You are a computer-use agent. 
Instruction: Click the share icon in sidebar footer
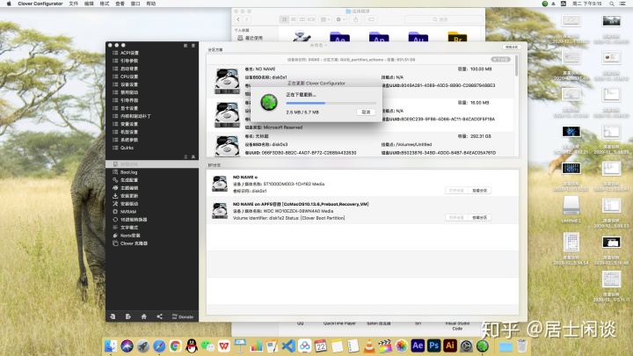159,316
